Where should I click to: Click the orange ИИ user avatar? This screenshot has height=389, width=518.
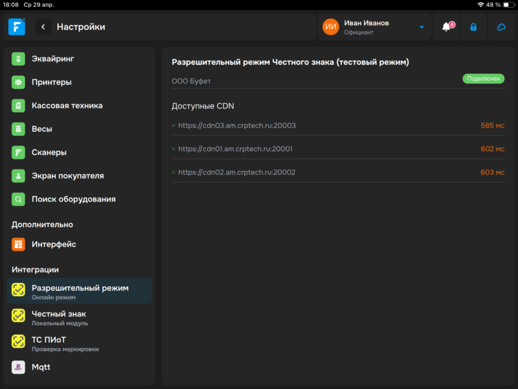click(331, 27)
